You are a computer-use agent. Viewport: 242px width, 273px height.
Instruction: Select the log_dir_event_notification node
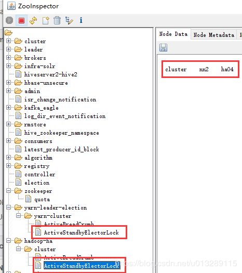tap(65, 116)
